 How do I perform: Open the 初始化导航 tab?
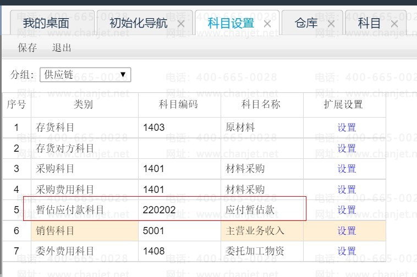[139, 23]
